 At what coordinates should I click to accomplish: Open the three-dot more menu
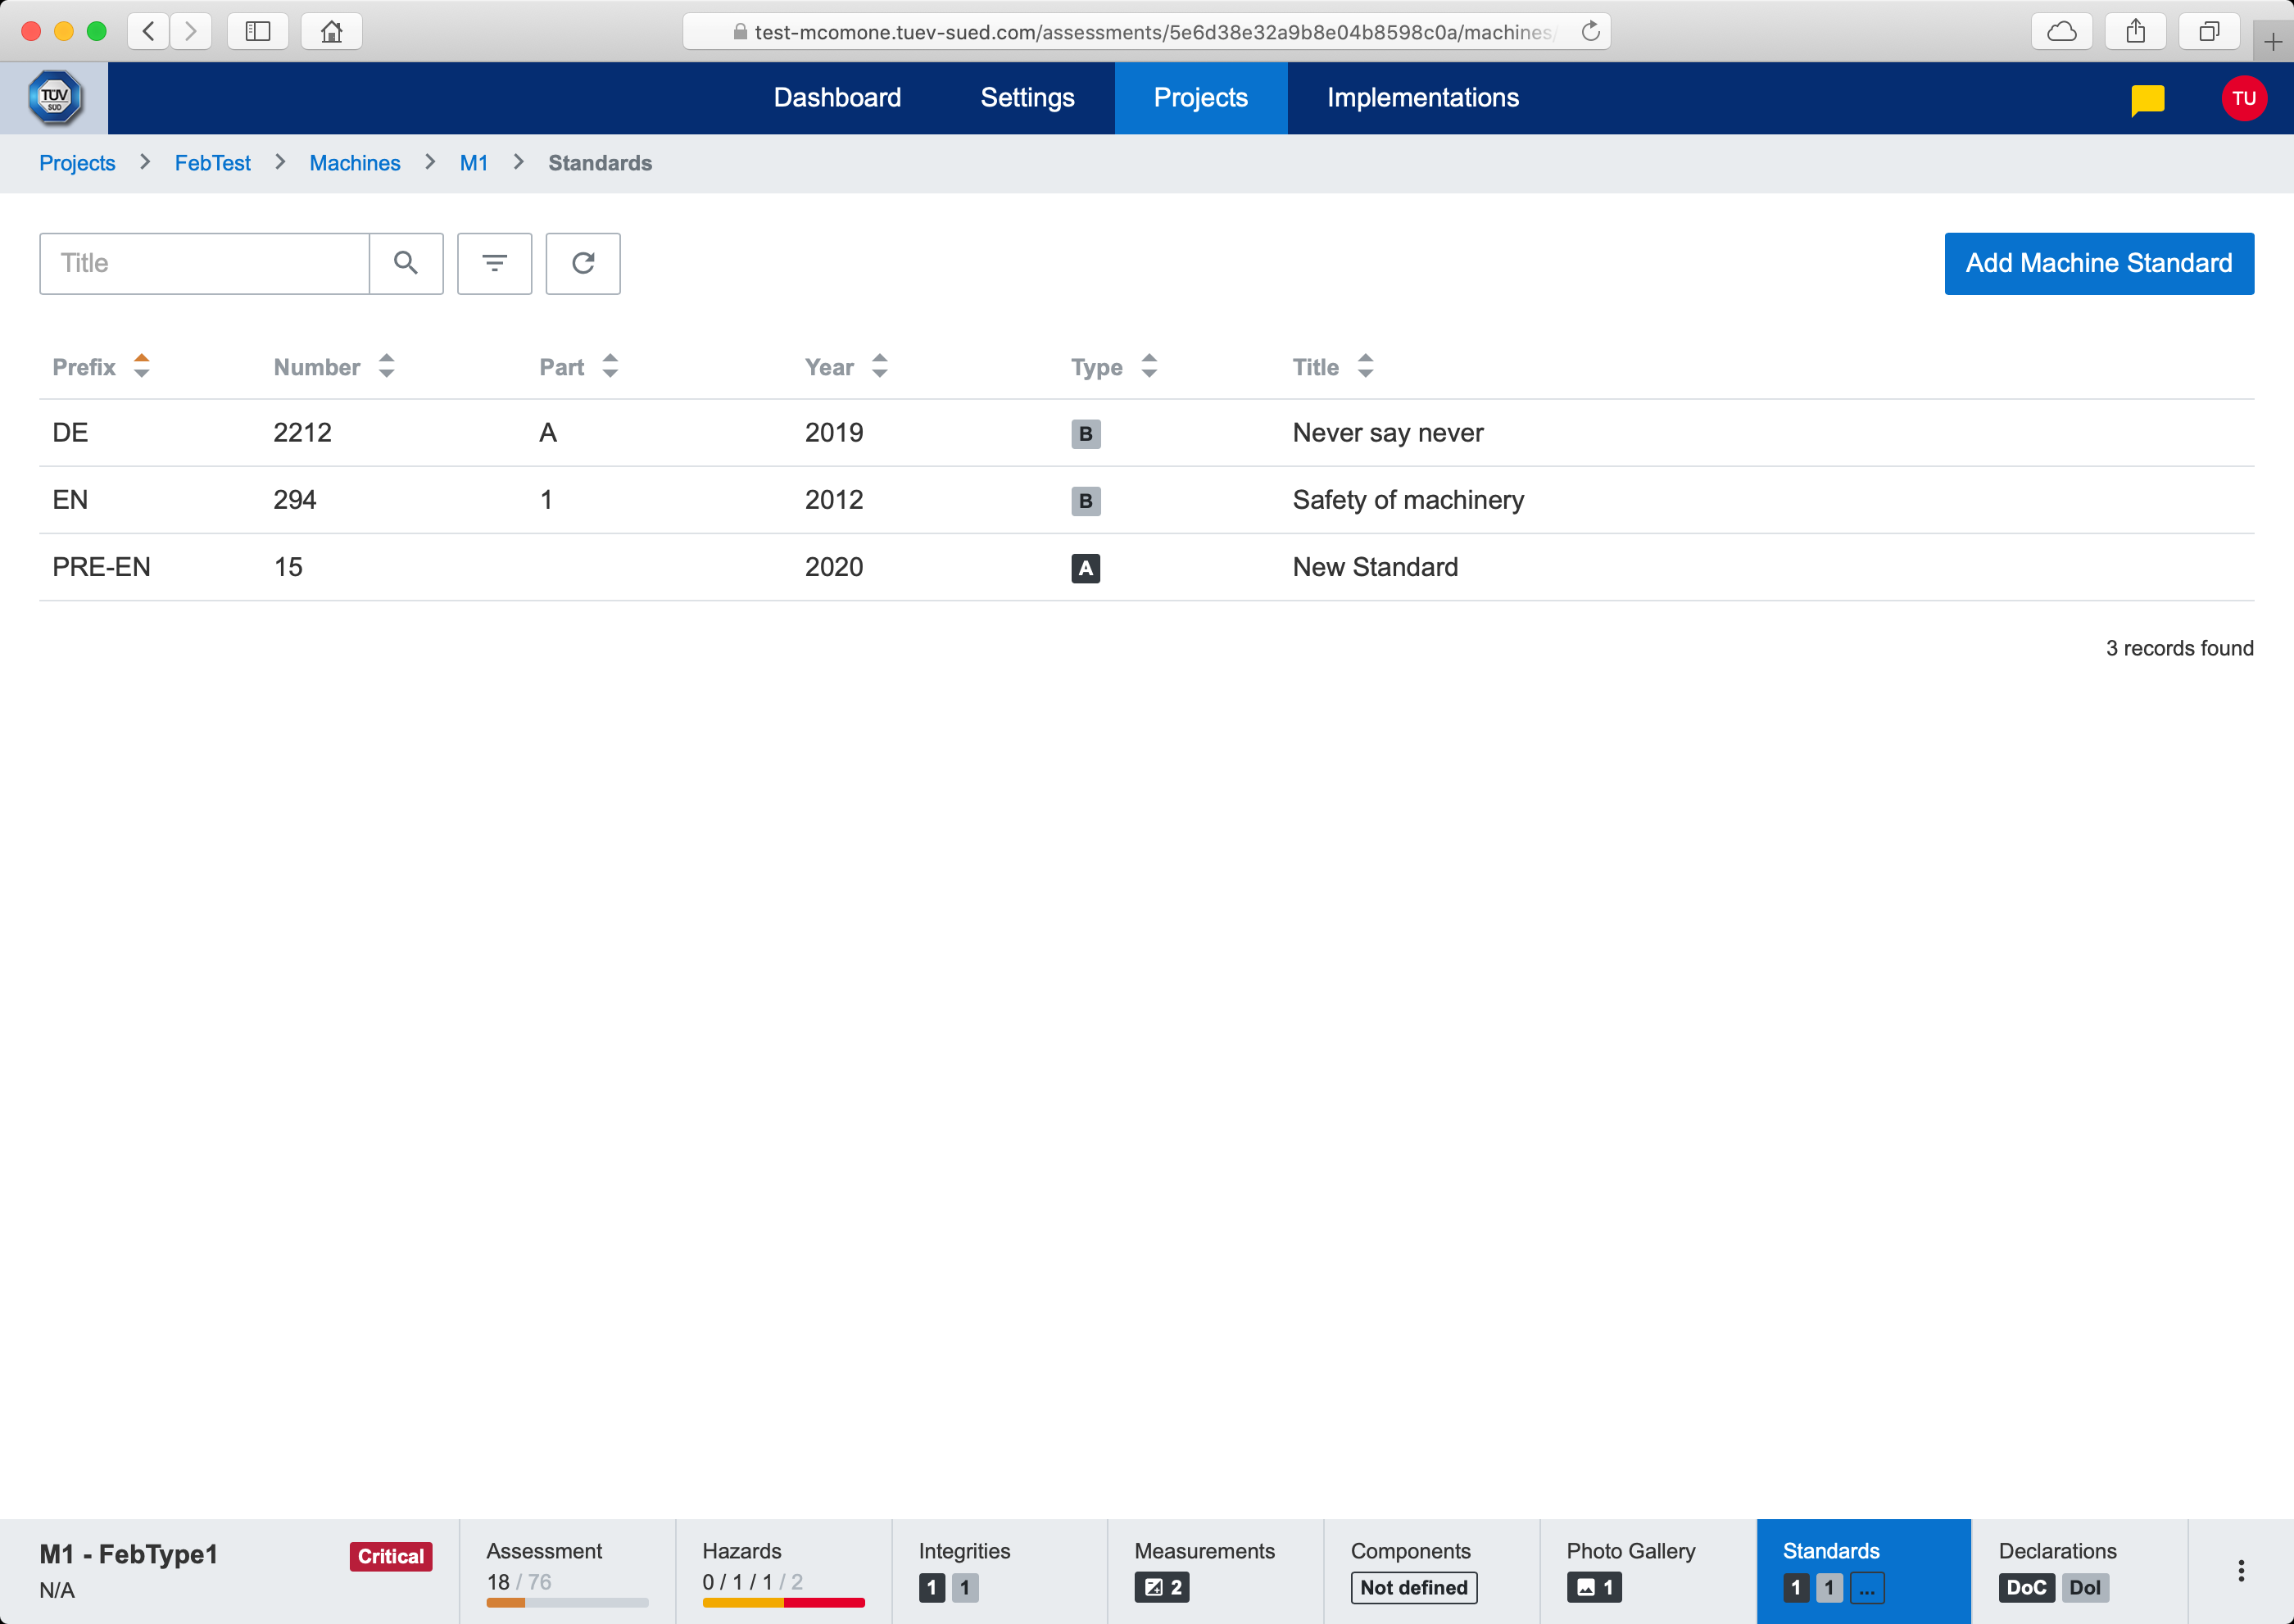(x=2240, y=1570)
